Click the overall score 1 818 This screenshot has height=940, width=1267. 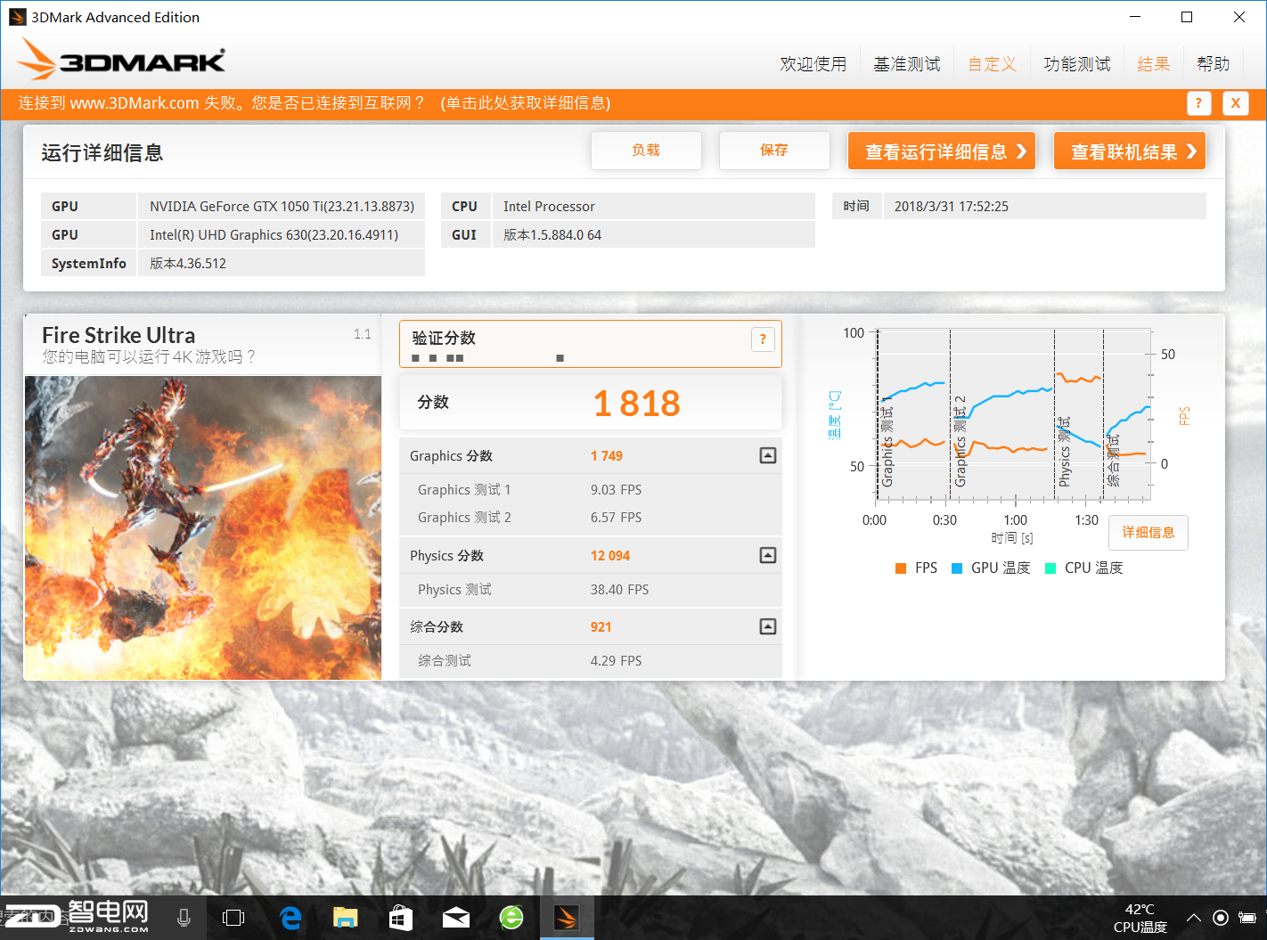(637, 404)
